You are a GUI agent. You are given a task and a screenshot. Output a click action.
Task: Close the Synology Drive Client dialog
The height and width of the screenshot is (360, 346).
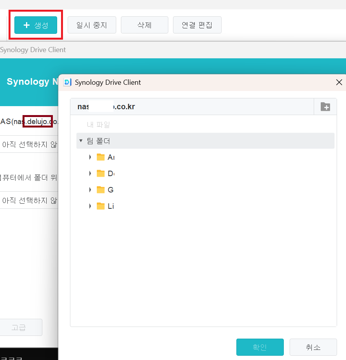(x=339, y=82)
